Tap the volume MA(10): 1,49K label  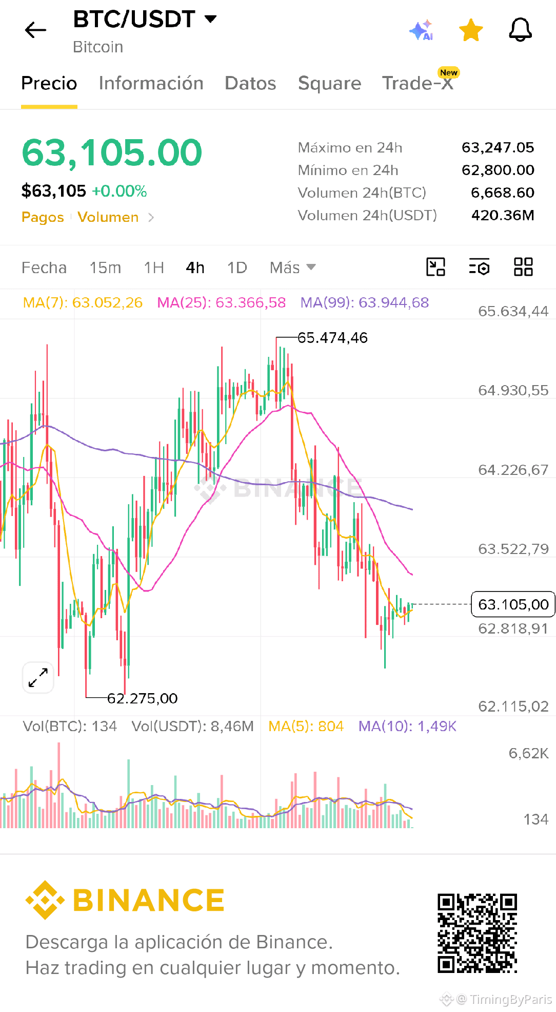click(x=407, y=726)
